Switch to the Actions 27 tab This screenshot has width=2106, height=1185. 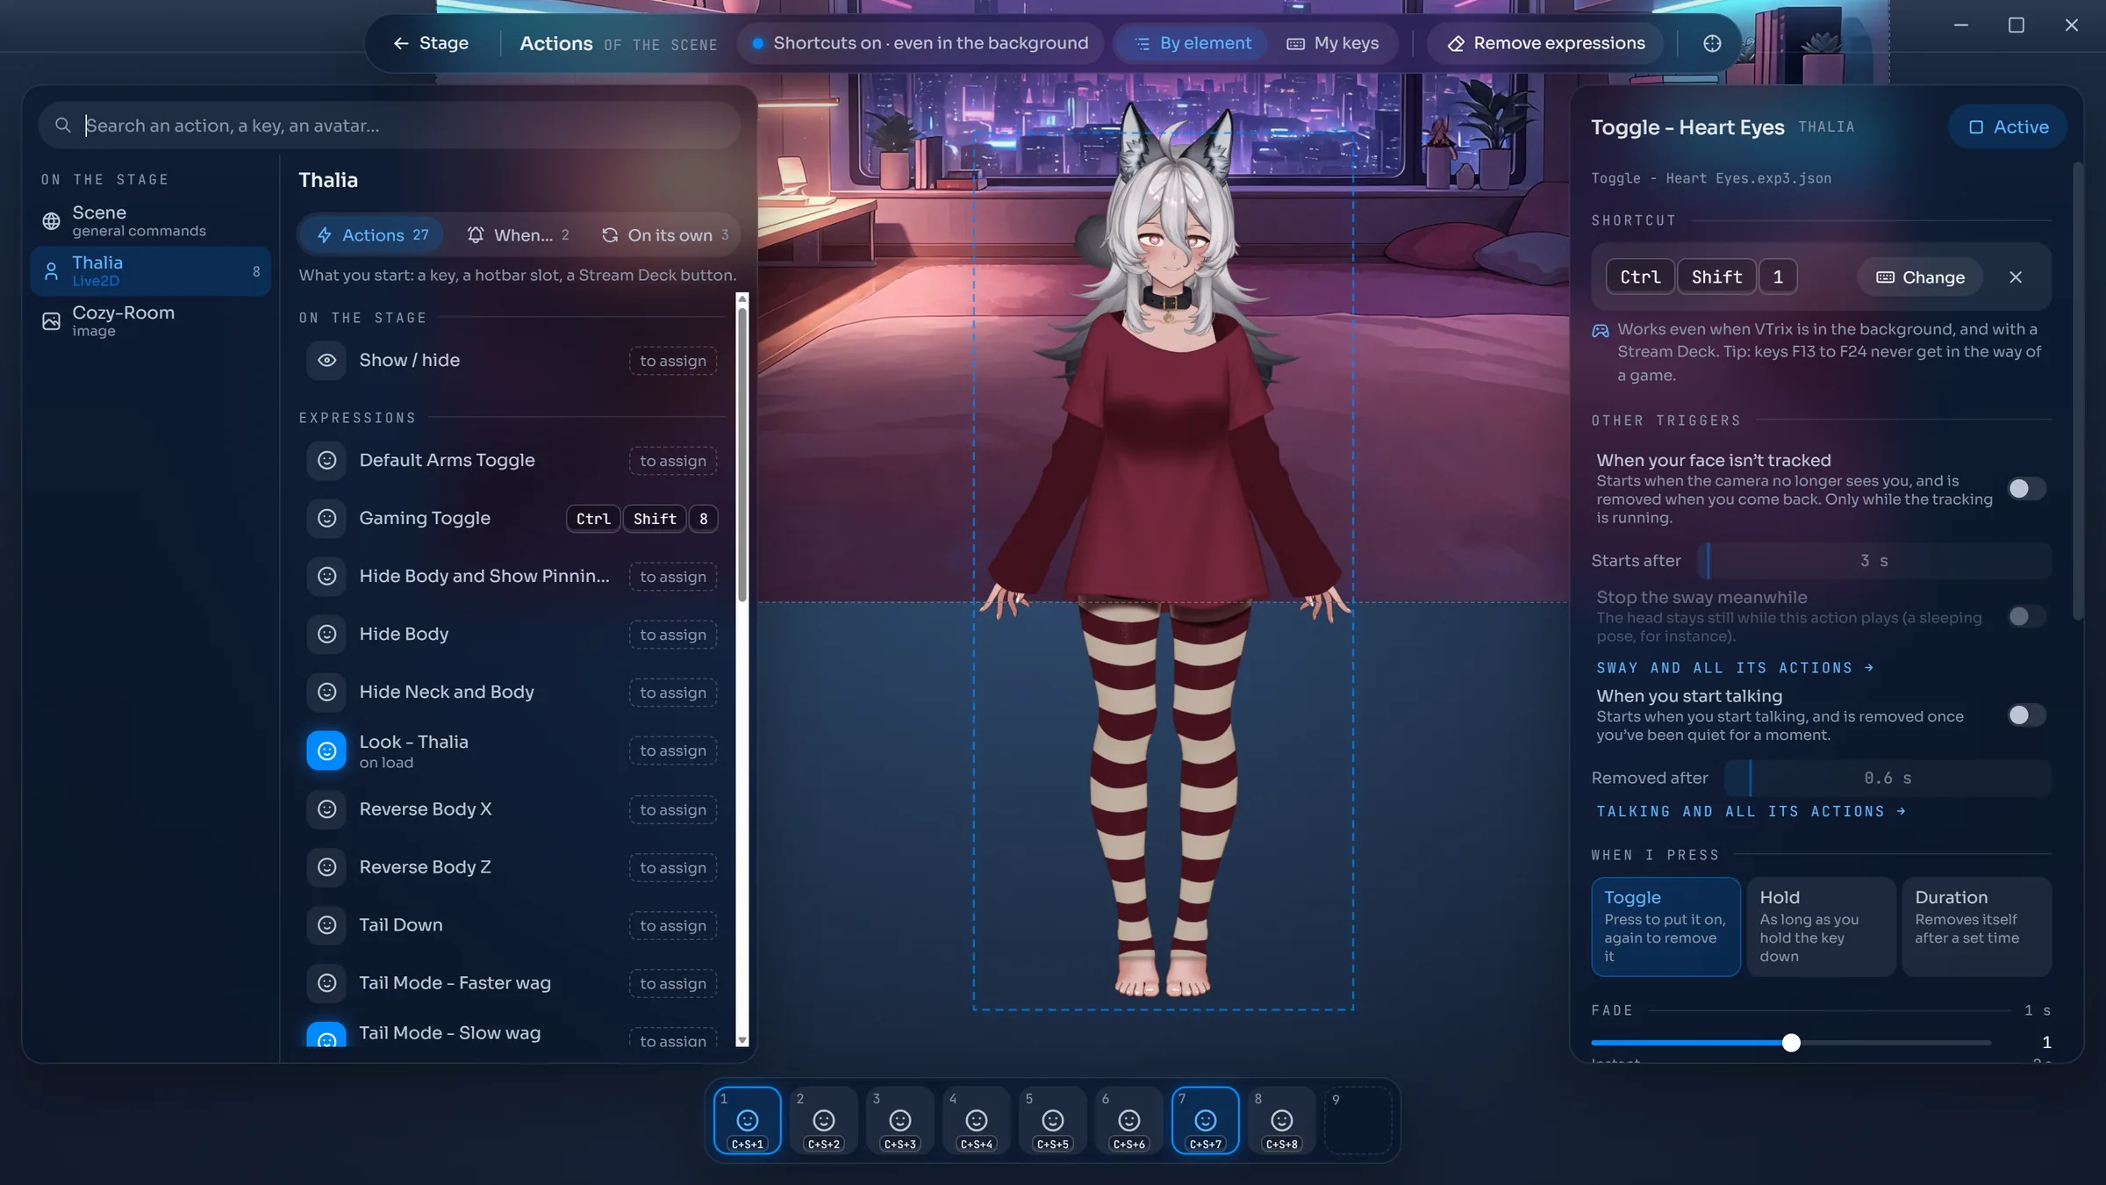[372, 235]
